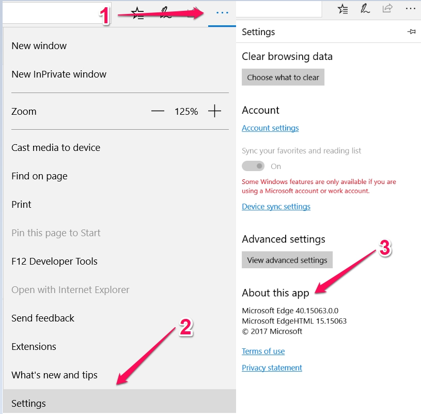
Task: Select Find on page
Action: pos(119,176)
